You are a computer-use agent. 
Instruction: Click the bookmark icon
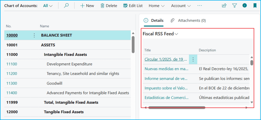(x=255, y=6)
